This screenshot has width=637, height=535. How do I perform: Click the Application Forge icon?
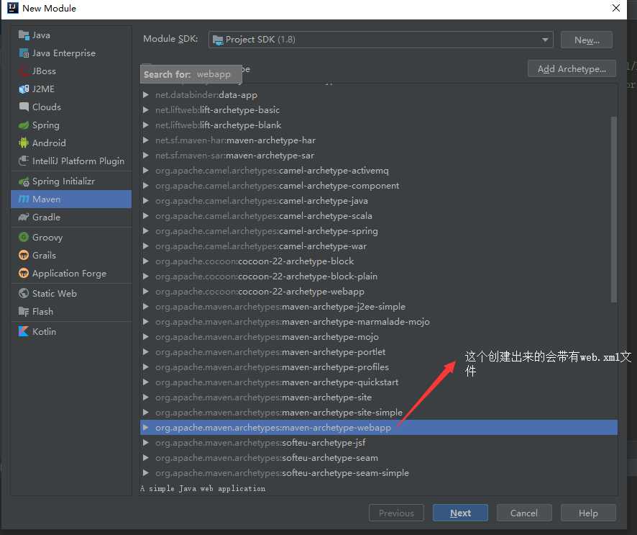point(24,273)
